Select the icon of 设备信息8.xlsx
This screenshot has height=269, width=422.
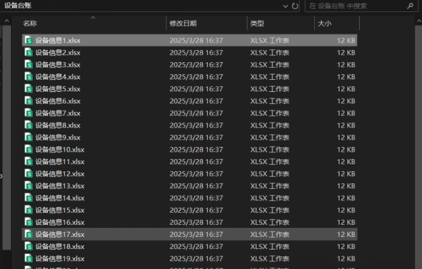pyautogui.click(x=28, y=125)
